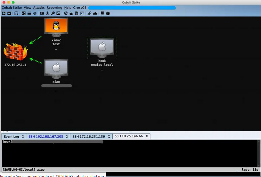Select the firewall node 172.16.251.1
Screen dimensions: 261x177
click(16, 52)
